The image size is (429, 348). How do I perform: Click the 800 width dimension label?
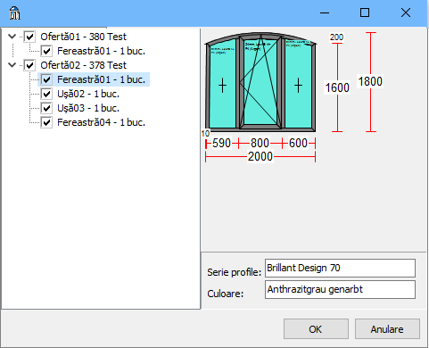(x=260, y=143)
